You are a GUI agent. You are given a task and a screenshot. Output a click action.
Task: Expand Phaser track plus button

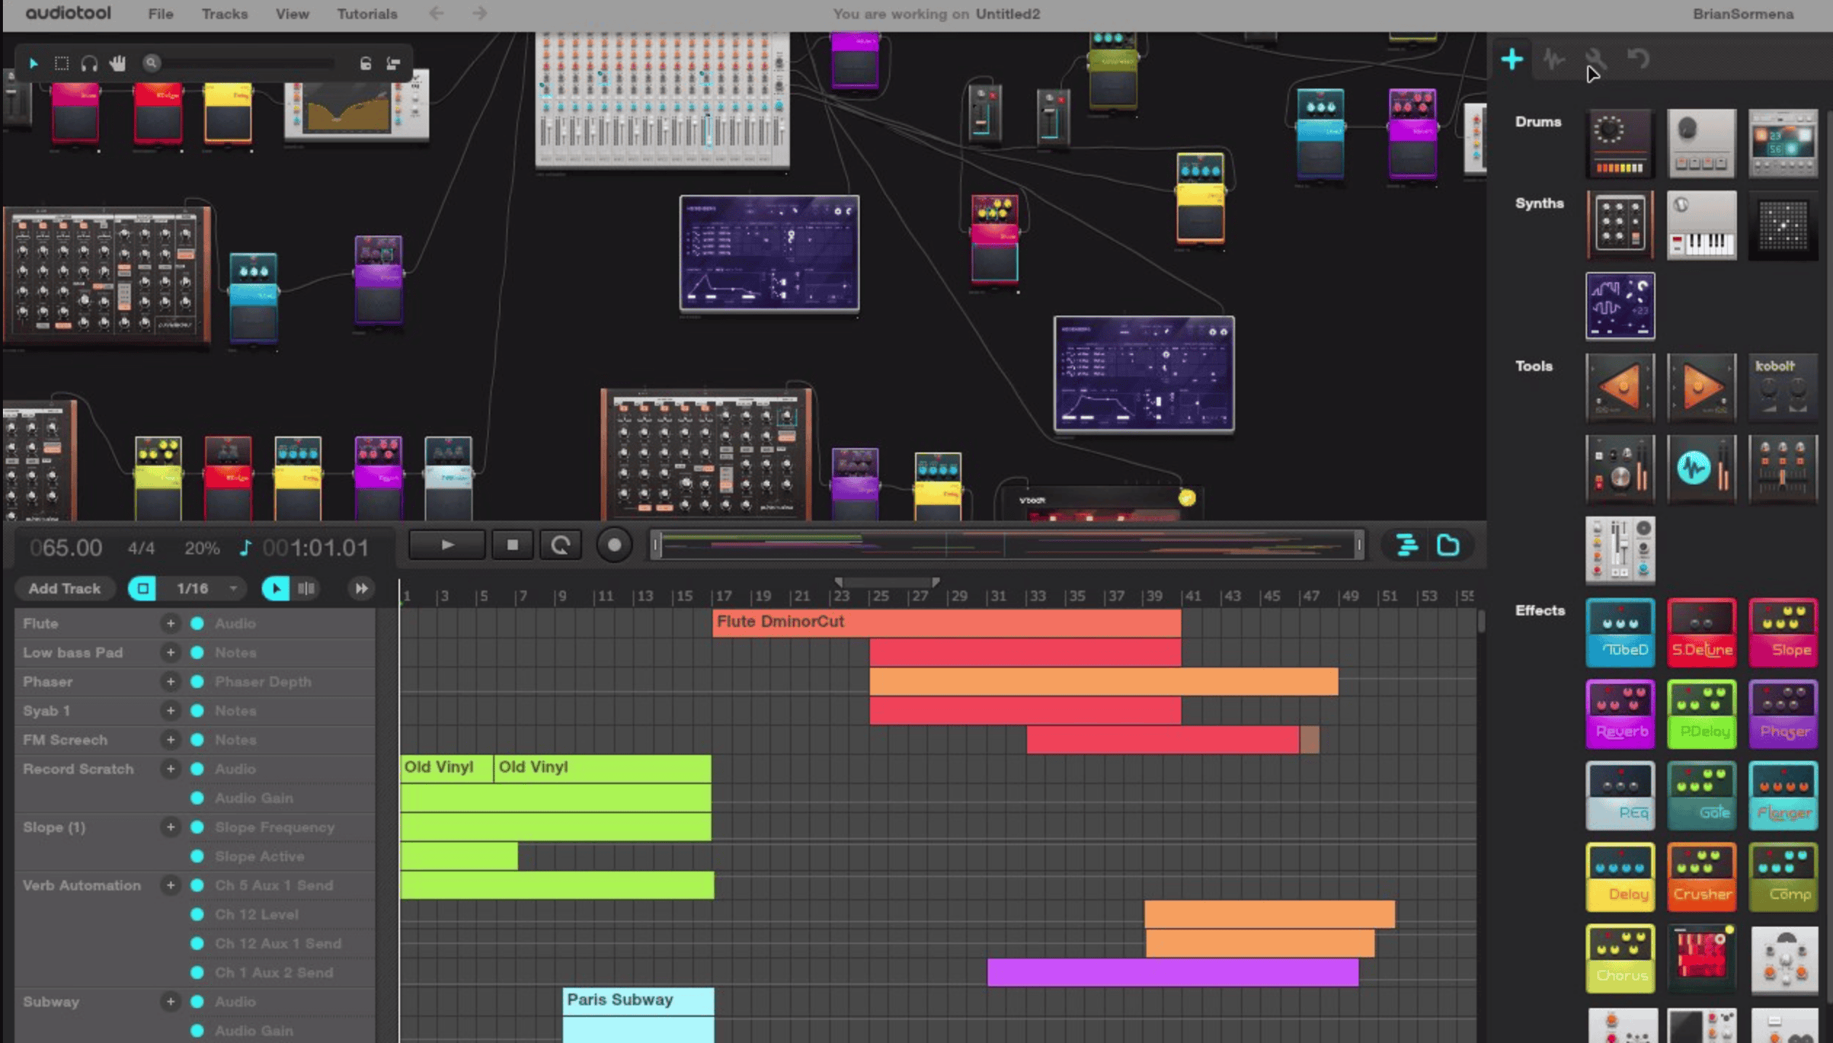tap(170, 682)
